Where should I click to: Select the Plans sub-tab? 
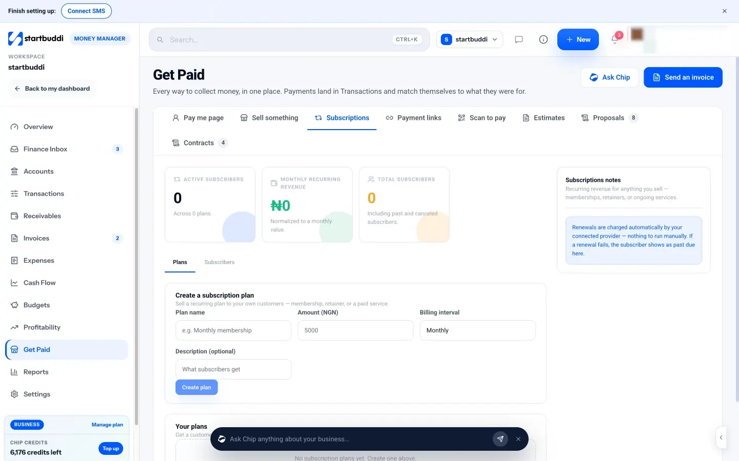click(180, 262)
